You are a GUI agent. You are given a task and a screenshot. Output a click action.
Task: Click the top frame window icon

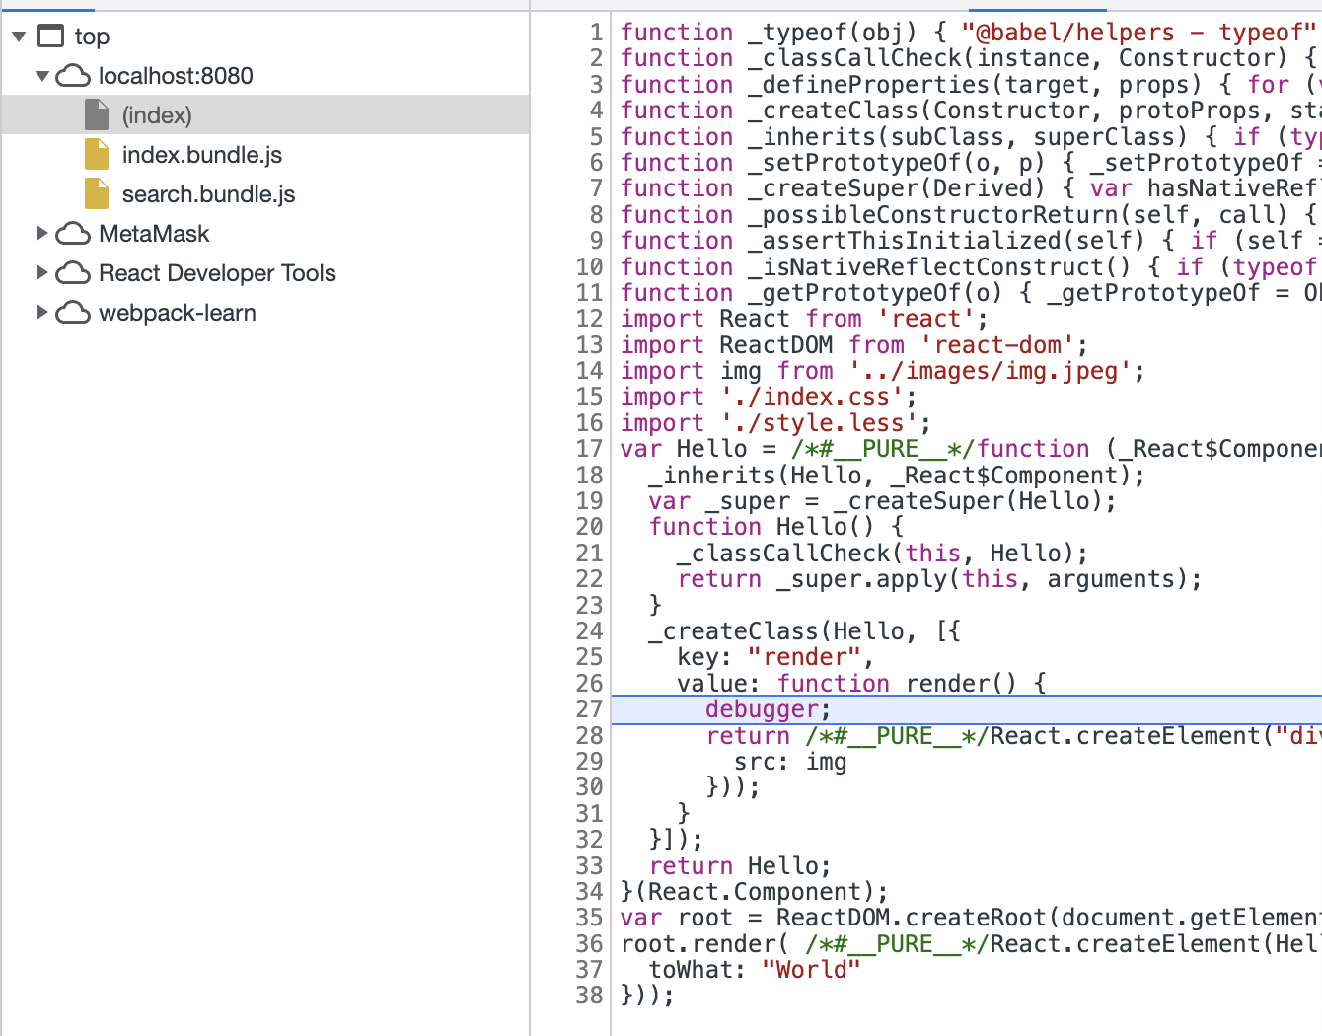point(50,37)
